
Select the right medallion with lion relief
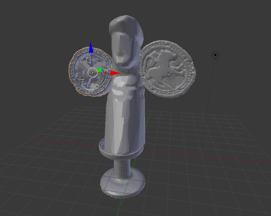click(x=167, y=69)
